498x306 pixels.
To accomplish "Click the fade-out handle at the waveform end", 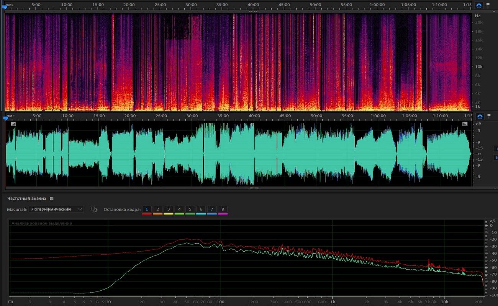I will 465,124.
